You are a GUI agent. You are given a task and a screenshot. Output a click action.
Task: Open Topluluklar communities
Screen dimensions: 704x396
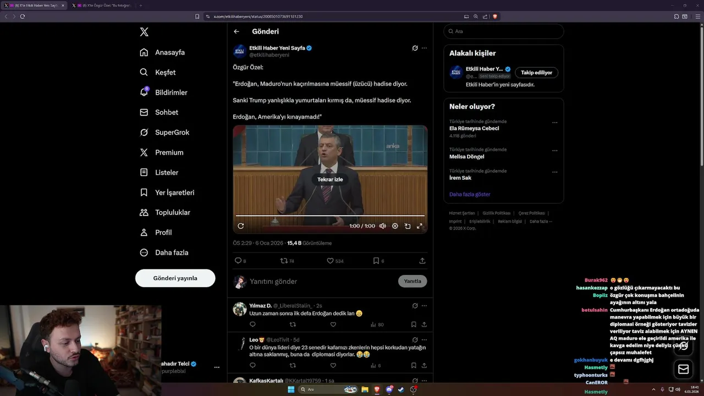click(x=165, y=212)
